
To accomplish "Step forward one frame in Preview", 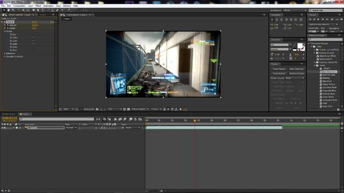I will [x=322, y=19].
